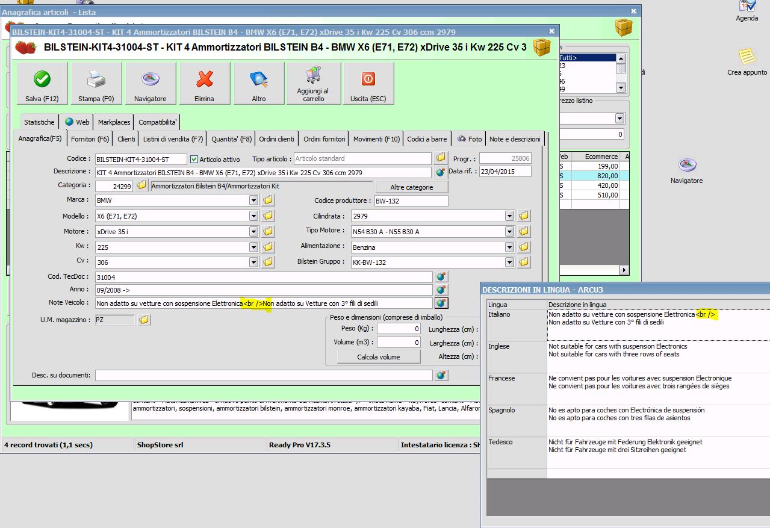The image size is (770, 528).
Task: Click folder icon beside Alimentazione dropdown
Action: (x=524, y=247)
